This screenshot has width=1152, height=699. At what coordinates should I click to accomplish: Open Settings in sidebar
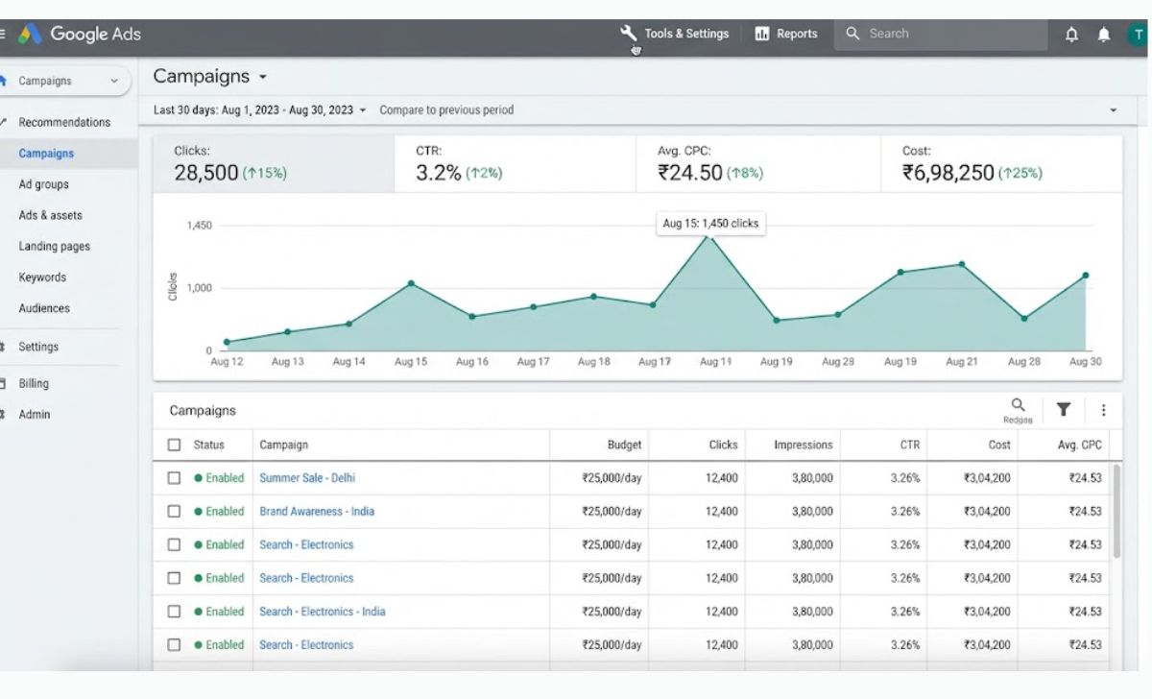[38, 347]
